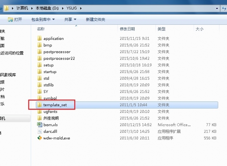Screen dimensions: 227x166
Task: Select the application folder name
Action: (54, 38)
